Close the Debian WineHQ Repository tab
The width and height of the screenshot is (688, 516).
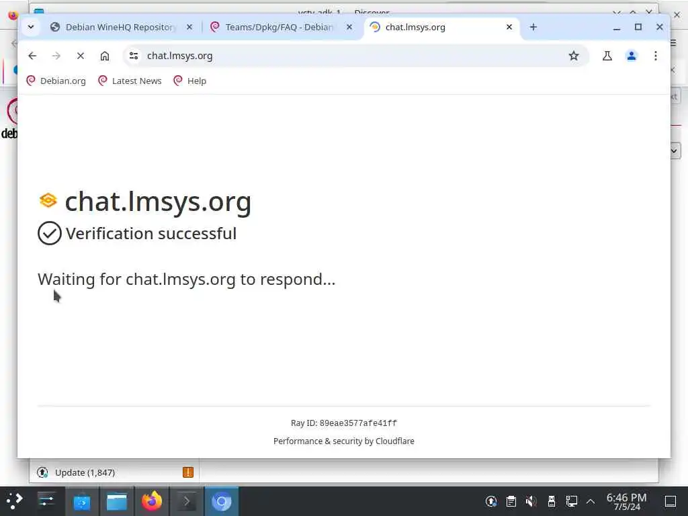[x=189, y=27]
